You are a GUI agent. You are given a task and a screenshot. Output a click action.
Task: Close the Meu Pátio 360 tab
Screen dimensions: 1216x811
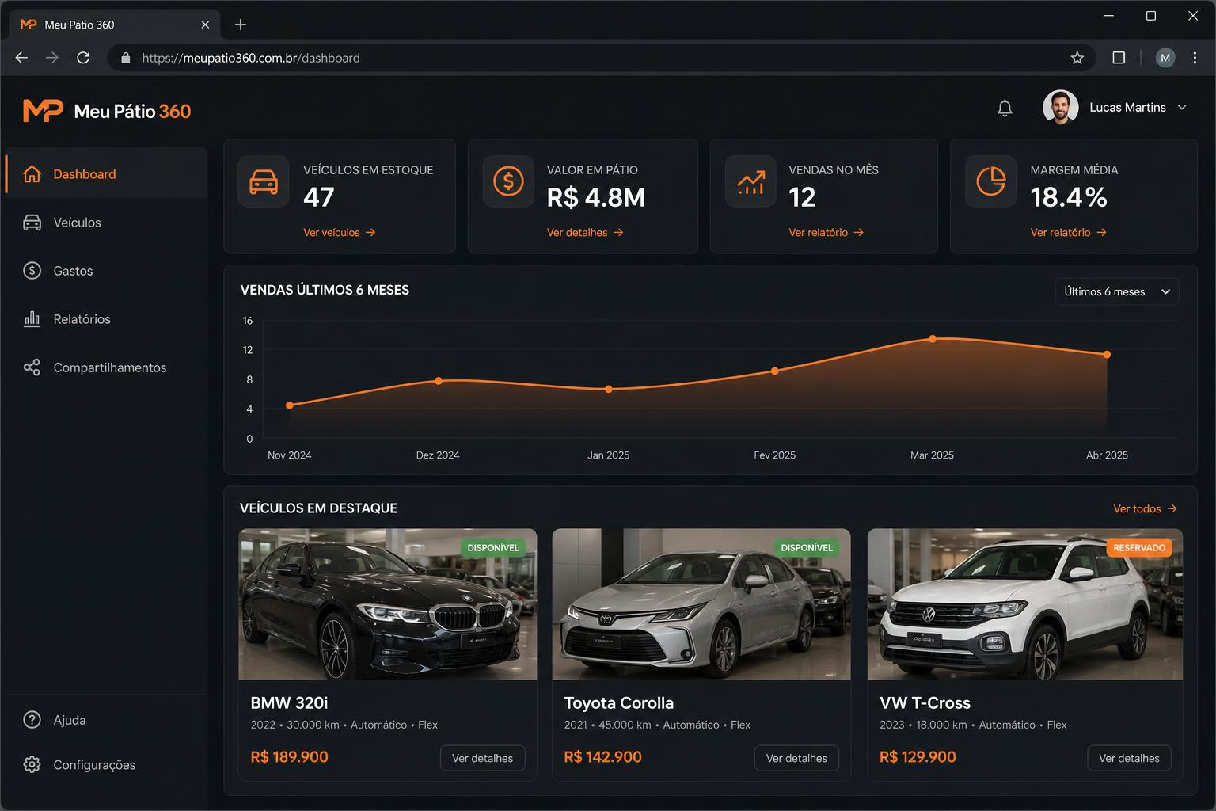(x=205, y=25)
